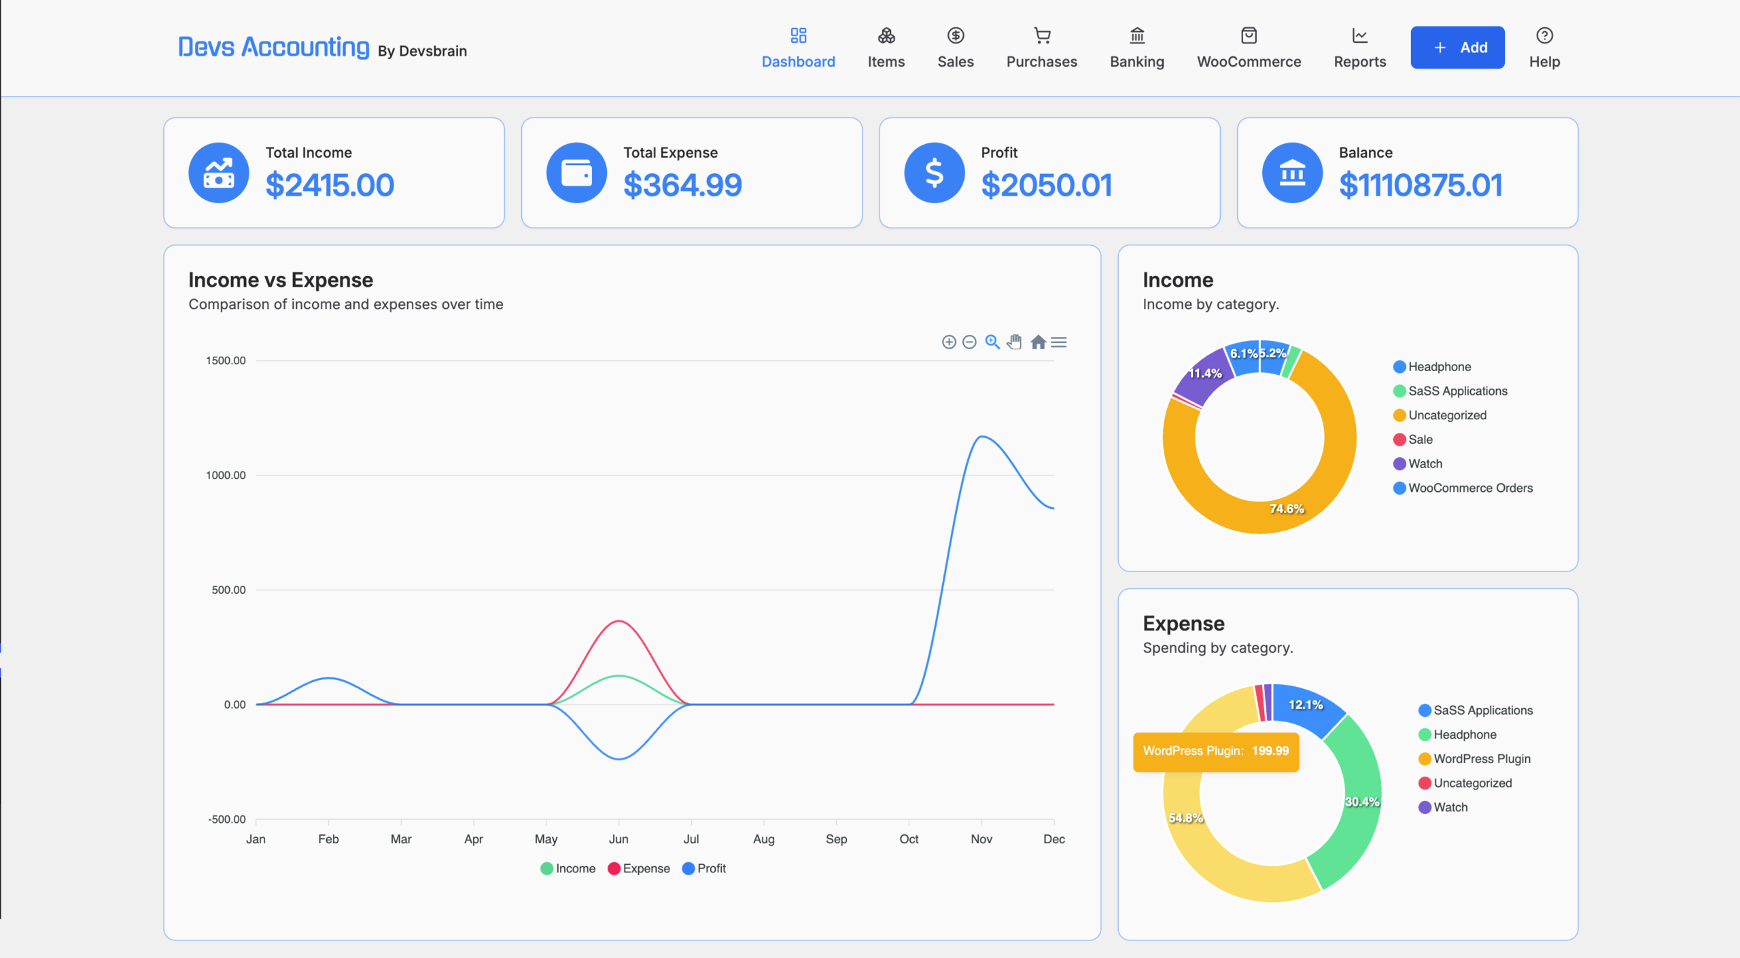1740x958 pixels.
Task: Click the Uncategorized income legend swatch
Action: (x=1399, y=415)
